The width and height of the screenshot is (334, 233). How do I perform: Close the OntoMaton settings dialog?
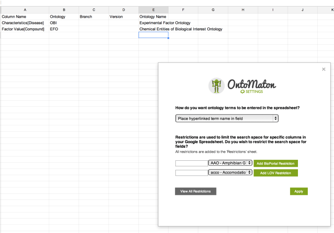pos(324,69)
